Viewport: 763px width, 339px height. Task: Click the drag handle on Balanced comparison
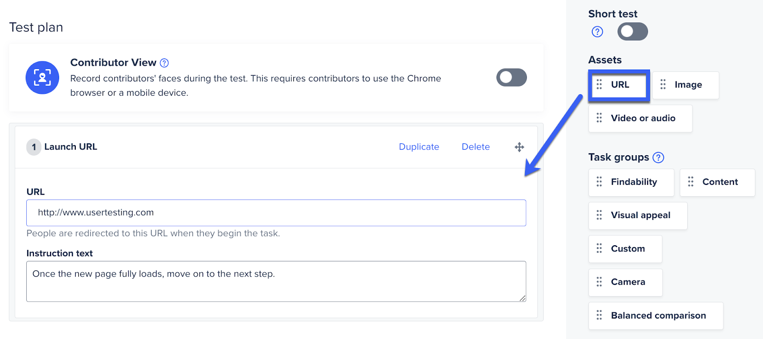coord(599,315)
